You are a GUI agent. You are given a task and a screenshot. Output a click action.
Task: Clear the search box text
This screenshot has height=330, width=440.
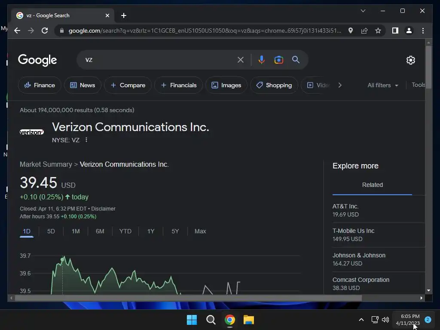[x=241, y=60]
